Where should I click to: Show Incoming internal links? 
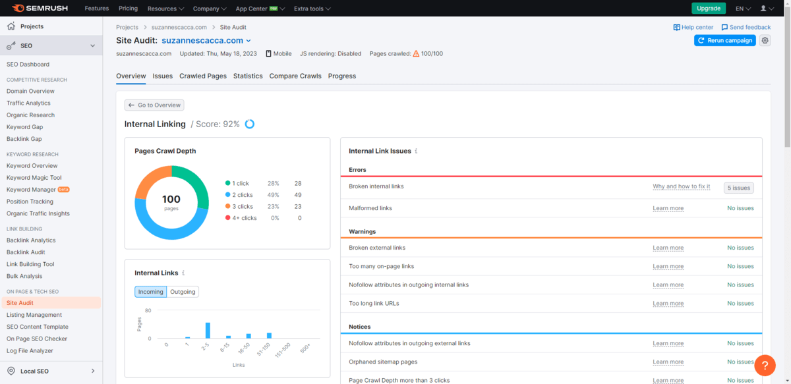150,292
